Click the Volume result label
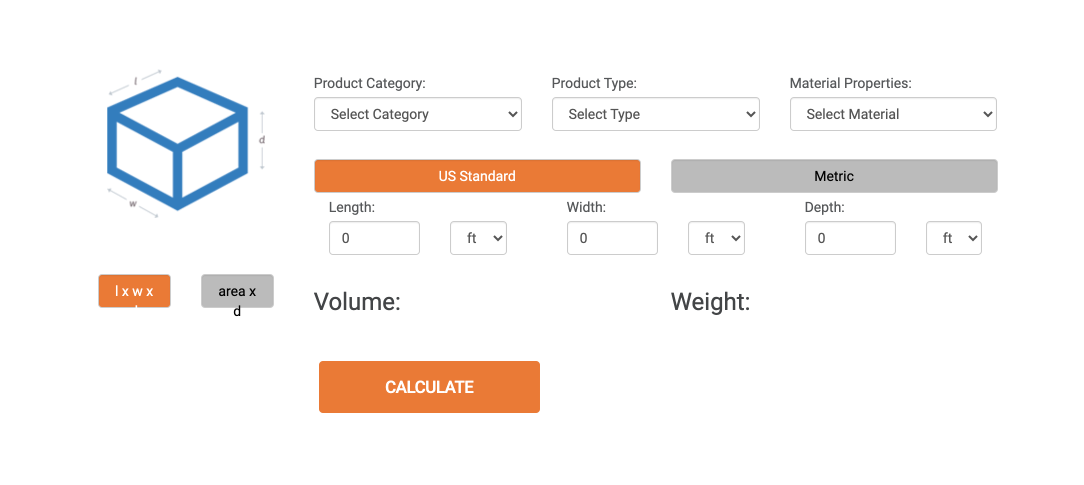 (357, 302)
